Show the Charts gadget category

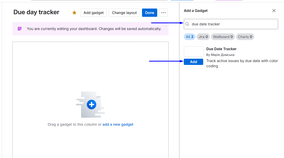(245, 37)
